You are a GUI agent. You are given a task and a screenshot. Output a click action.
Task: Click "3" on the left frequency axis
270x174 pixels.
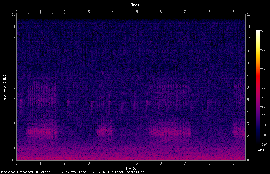[15, 124]
